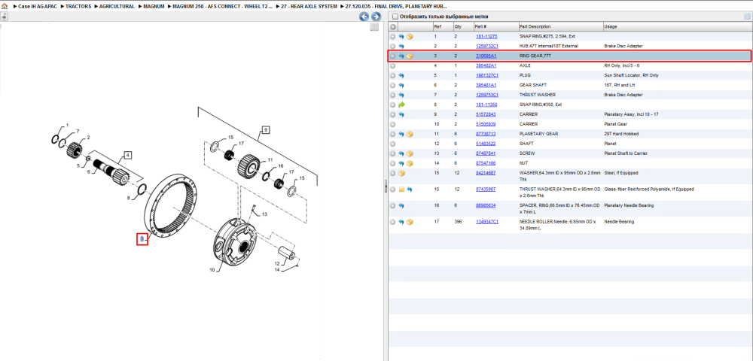This screenshot has height=361, width=753.
Task: Open part number 1259732C1 link
Action: click(x=487, y=47)
